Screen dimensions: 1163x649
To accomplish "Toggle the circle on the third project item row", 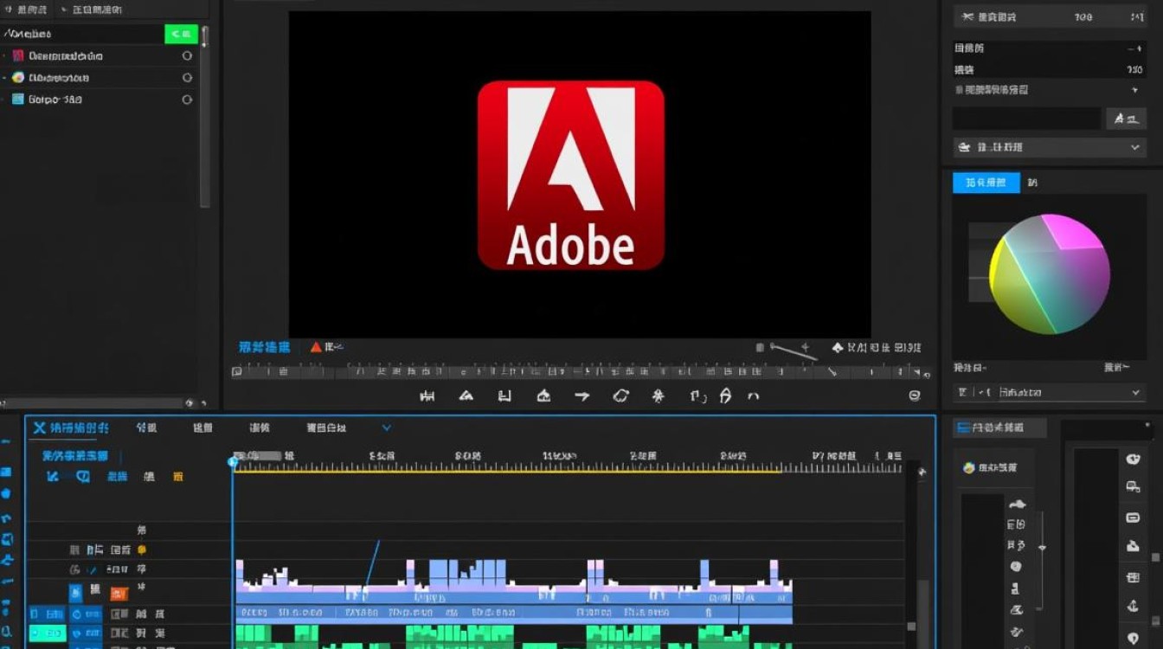I will click(x=187, y=99).
